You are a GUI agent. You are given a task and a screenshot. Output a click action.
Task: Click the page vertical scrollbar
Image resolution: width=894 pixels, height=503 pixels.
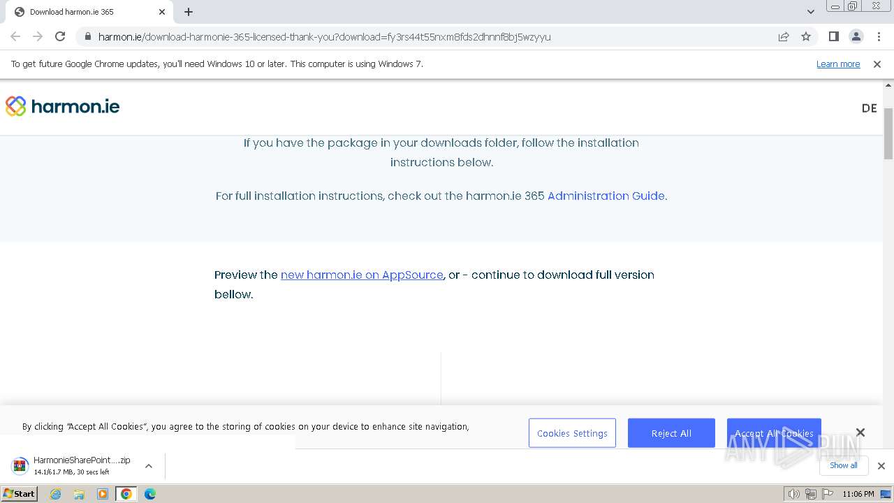click(x=888, y=133)
